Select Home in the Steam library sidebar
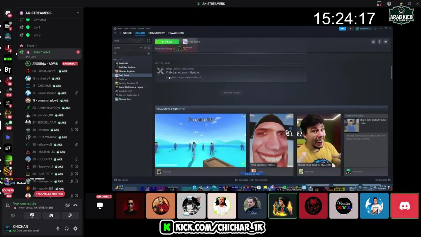Screen dimensions: 421x237 (x=129, y=41)
